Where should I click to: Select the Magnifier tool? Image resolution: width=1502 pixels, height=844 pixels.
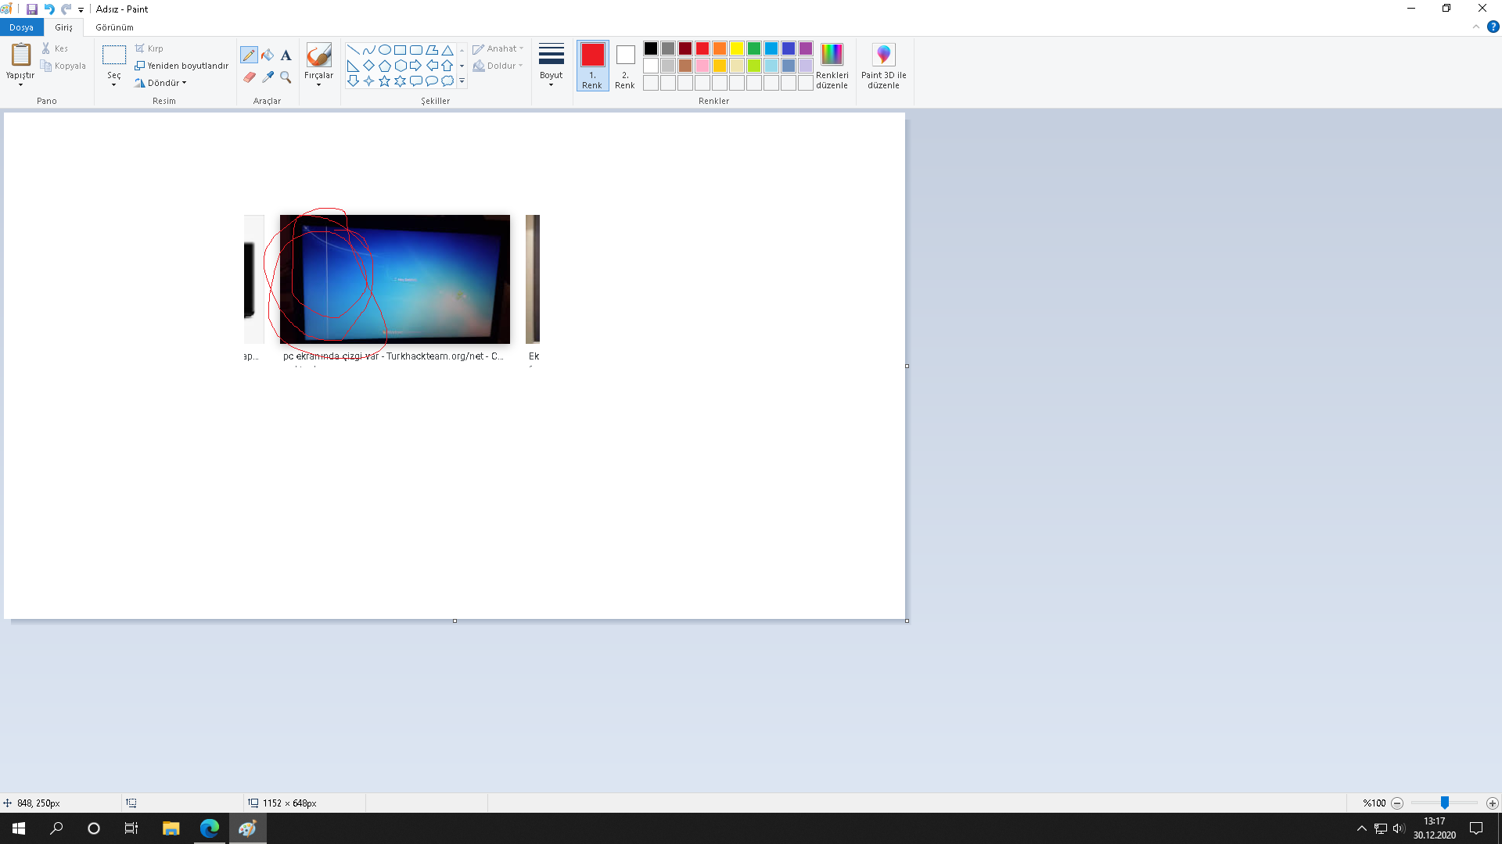[286, 77]
